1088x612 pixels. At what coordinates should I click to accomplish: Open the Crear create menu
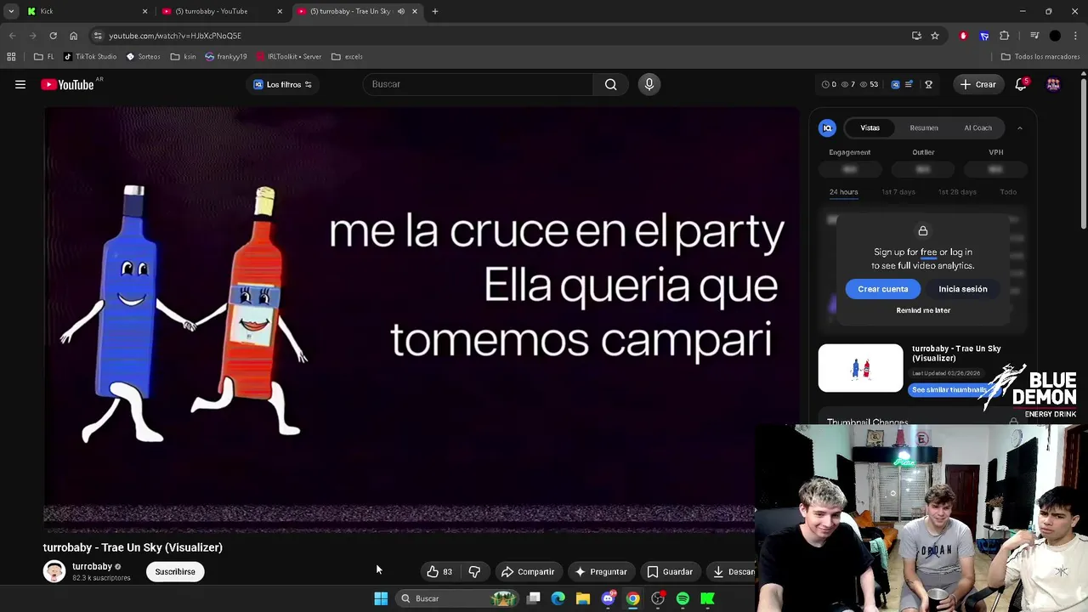tap(977, 84)
